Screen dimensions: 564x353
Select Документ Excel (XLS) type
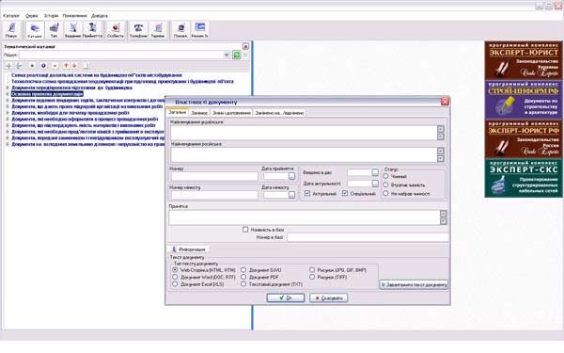coord(175,284)
